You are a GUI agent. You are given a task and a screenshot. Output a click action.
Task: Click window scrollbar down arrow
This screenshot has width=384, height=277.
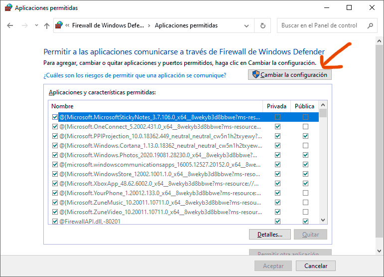[x=380, y=251]
